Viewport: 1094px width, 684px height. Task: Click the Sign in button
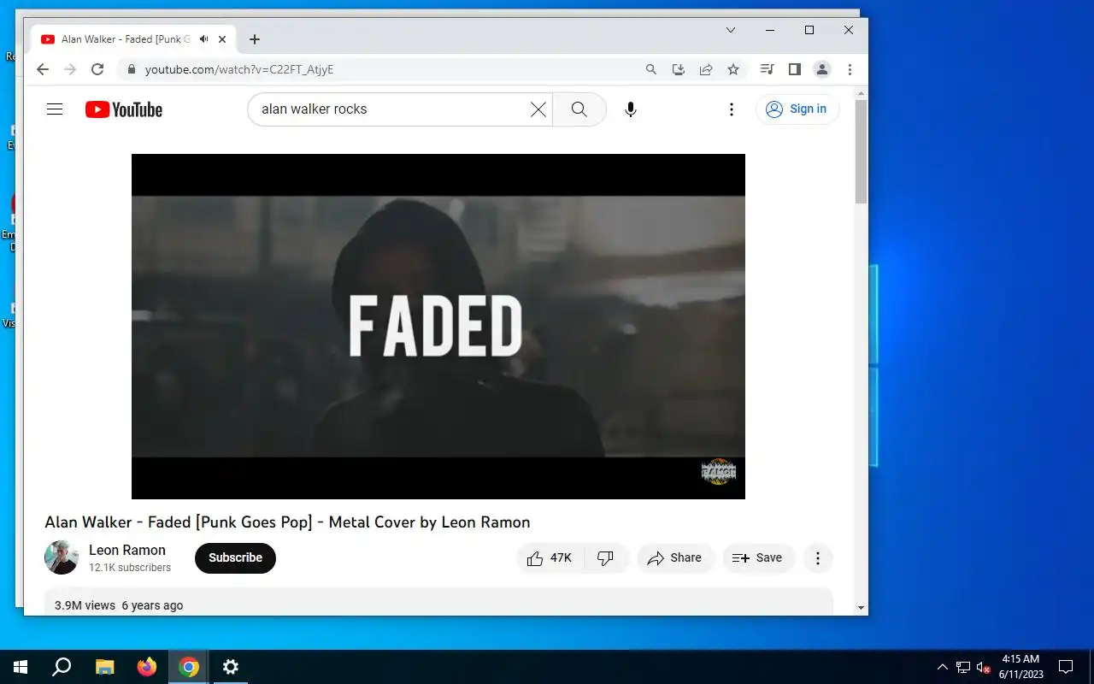[797, 109]
